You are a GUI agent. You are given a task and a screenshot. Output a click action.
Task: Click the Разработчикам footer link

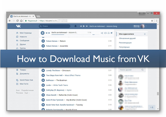tap(27, 90)
